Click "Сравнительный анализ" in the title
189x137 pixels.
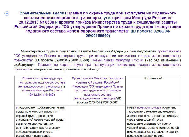coord(43,13)
